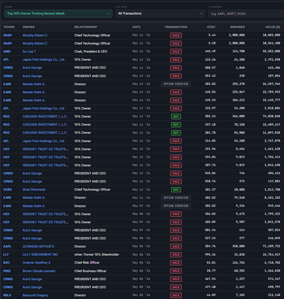Open the PINS ticker link

(x=7, y=271)
